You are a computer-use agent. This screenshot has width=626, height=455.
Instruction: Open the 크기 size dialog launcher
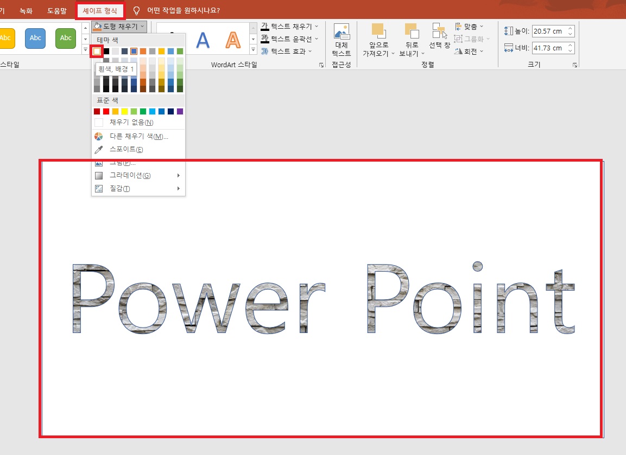pos(575,65)
